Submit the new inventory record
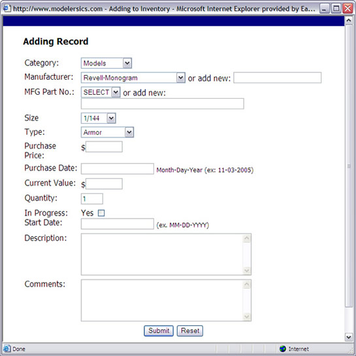The height and width of the screenshot is (356, 356). [x=159, y=330]
